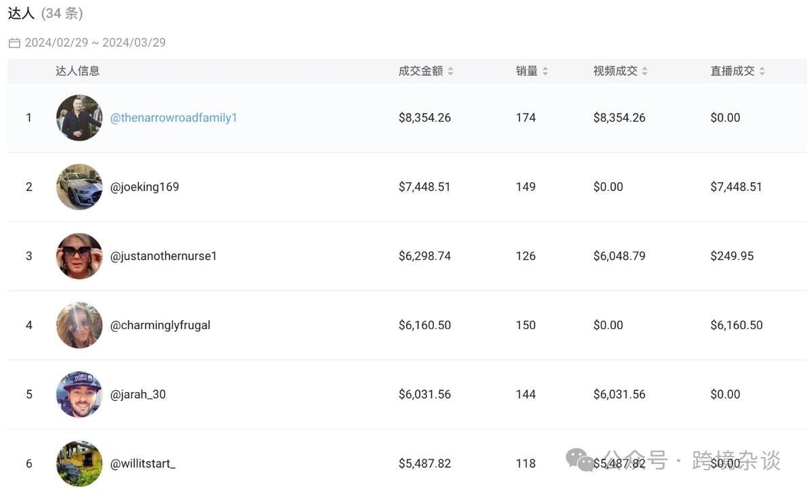Click the car avatar of @joeking169
807x493 pixels.
click(79, 187)
